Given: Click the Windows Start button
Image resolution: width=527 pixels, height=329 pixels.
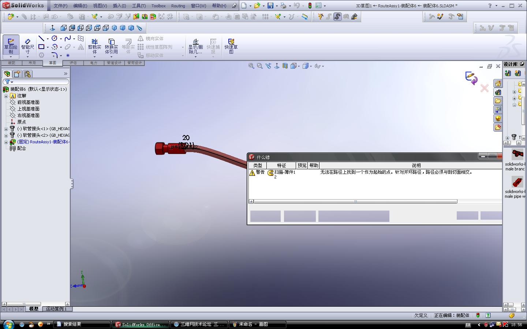Looking at the screenshot, I should click(8, 324).
